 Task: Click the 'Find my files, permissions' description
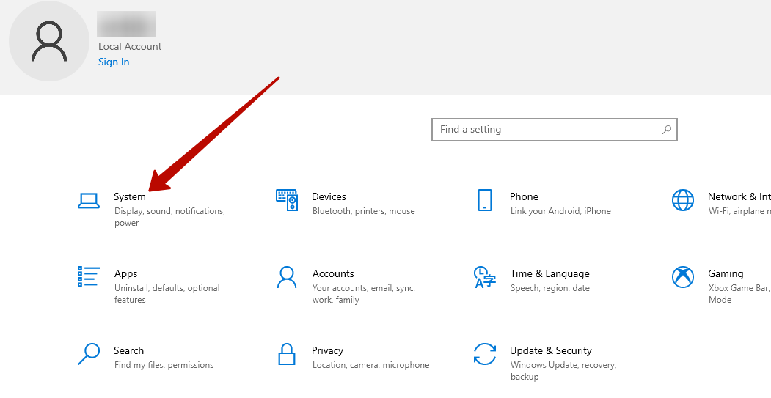pyautogui.click(x=164, y=365)
